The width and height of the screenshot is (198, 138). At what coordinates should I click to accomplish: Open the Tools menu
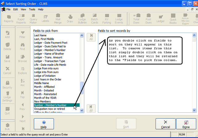click(32, 10)
